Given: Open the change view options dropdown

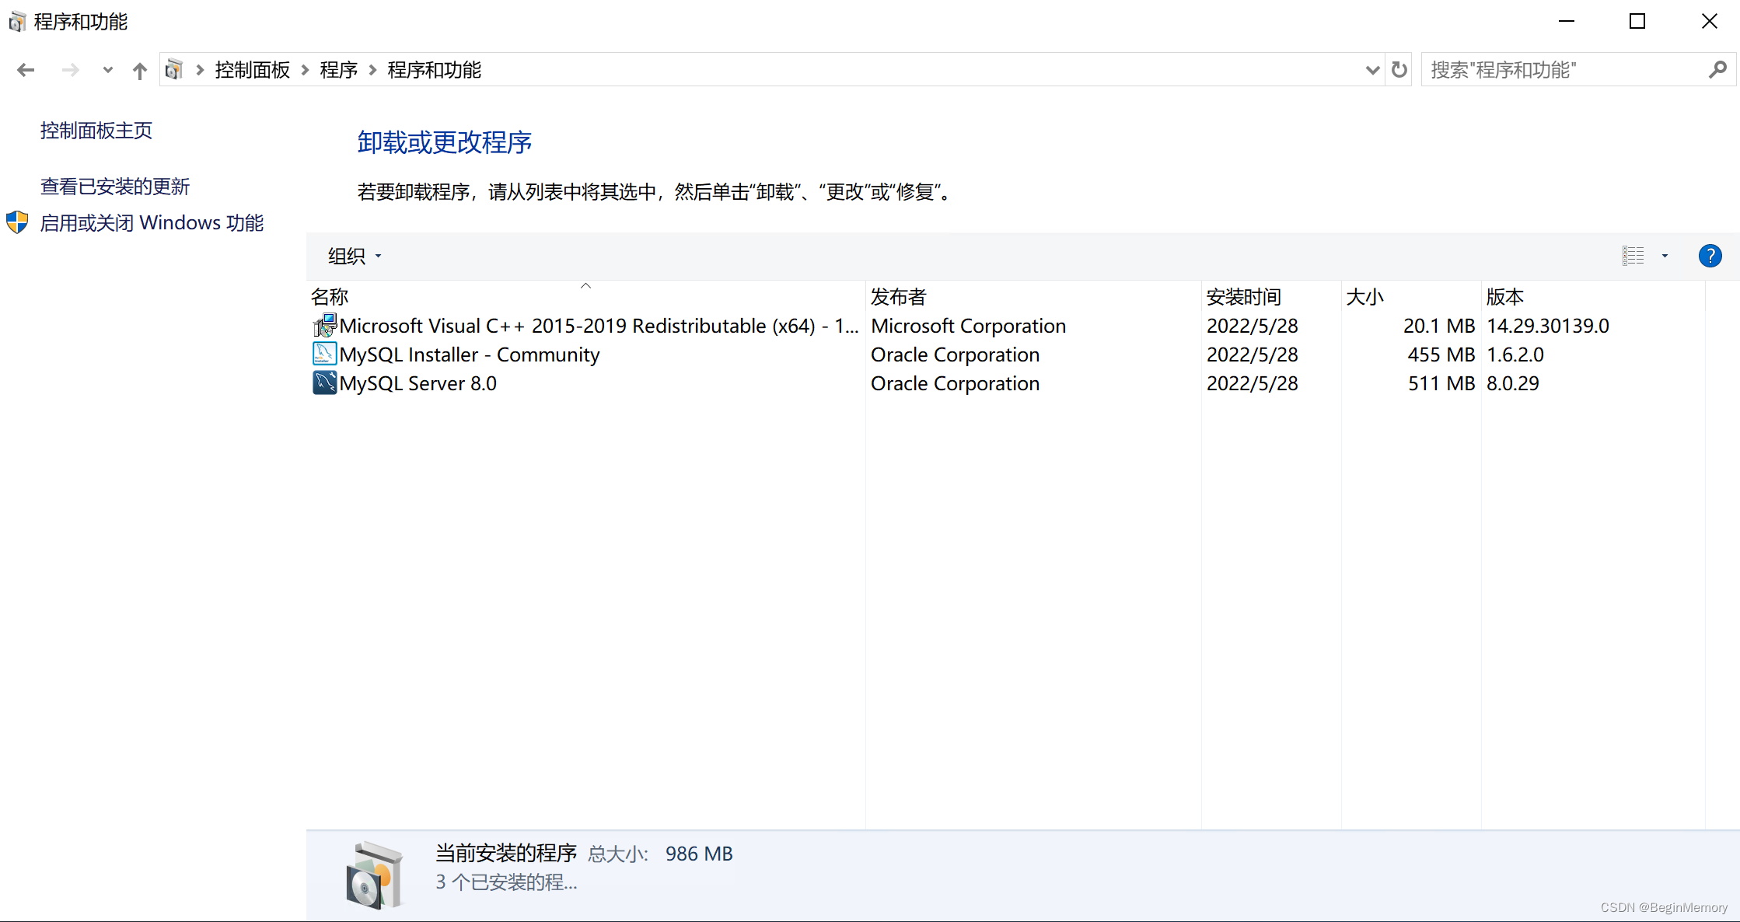Looking at the screenshot, I should click(1665, 256).
